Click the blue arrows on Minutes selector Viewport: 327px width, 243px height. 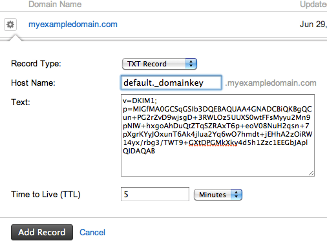(237, 195)
